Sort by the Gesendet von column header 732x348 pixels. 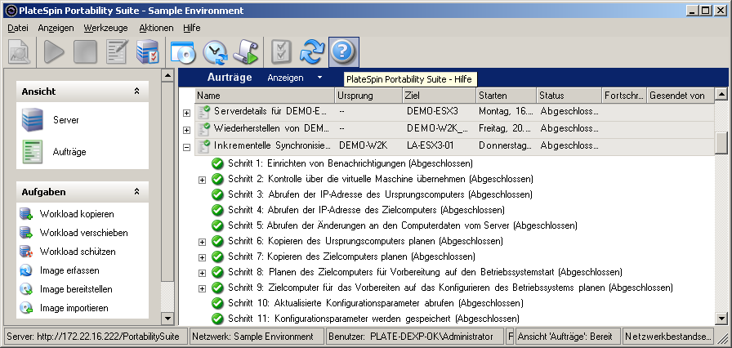pos(681,96)
